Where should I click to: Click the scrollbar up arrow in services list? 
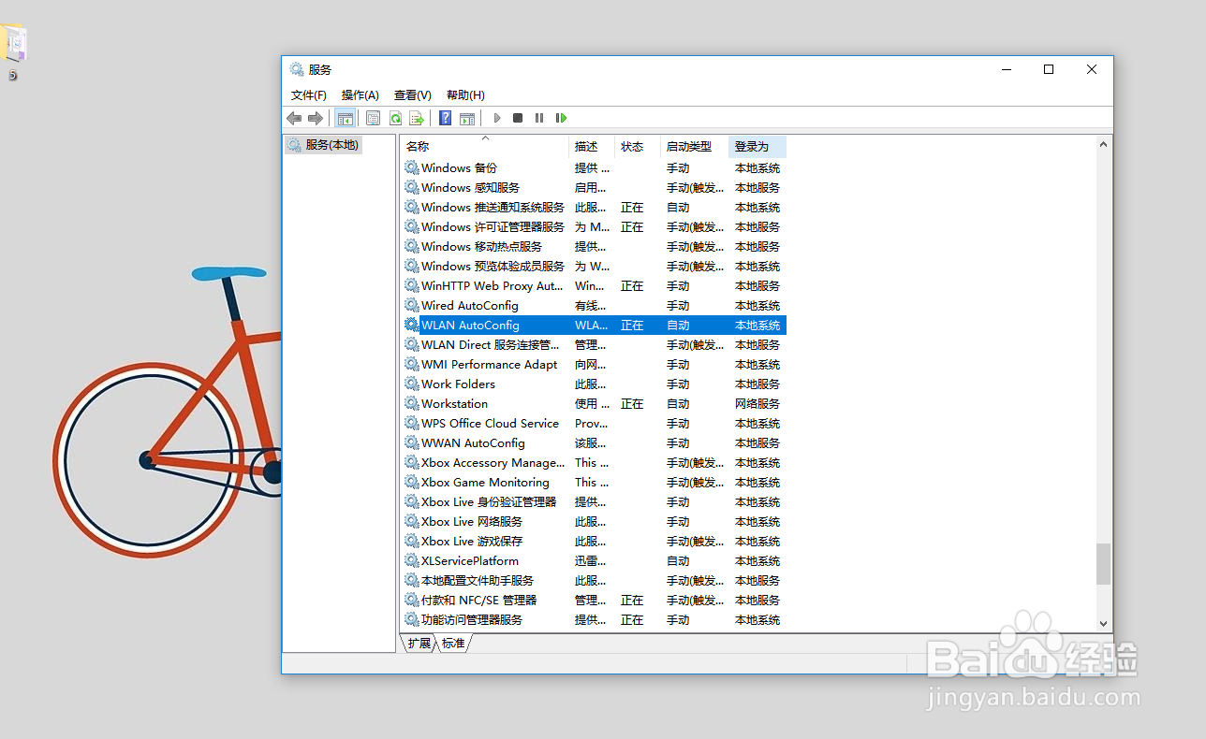click(x=1103, y=144)
